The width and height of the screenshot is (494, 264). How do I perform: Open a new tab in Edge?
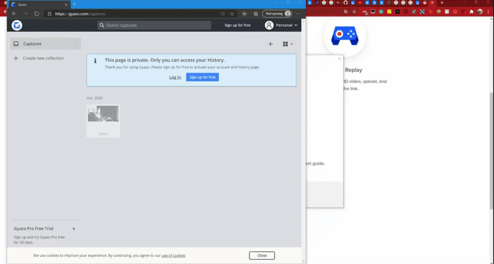[75, 4]
